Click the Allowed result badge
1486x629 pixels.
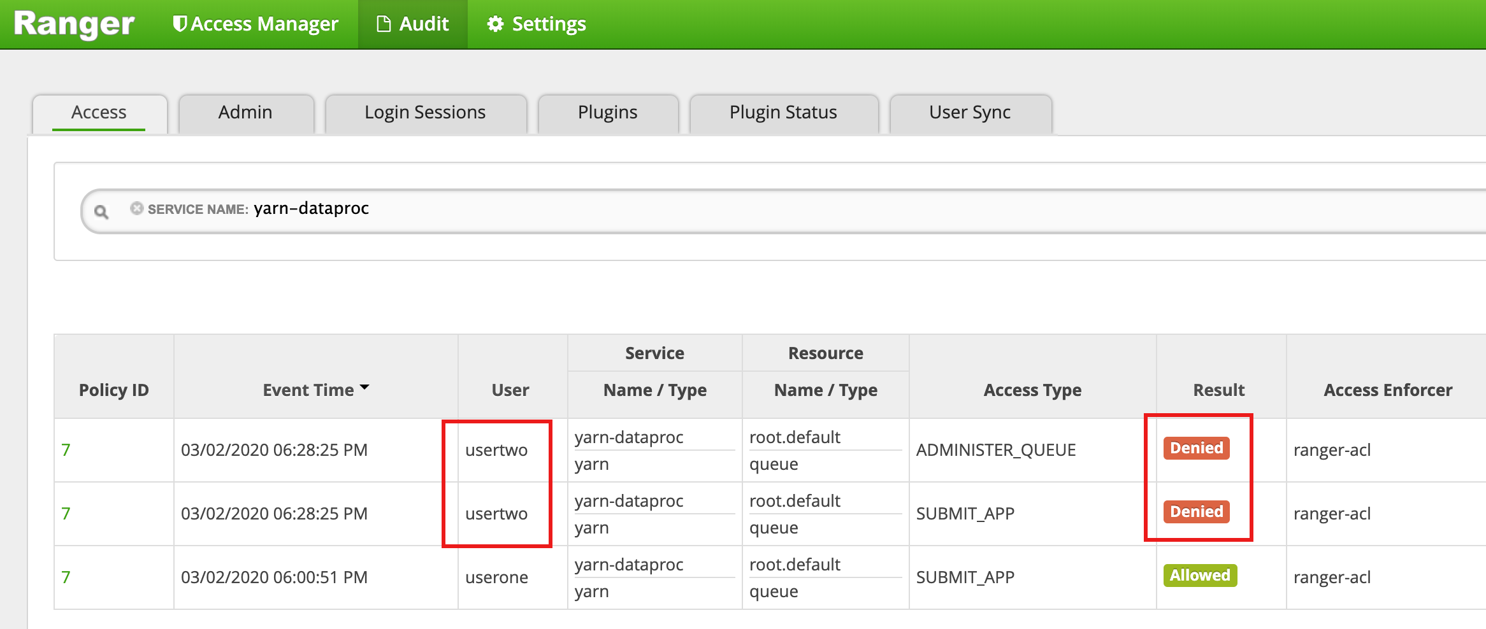(1199, 576)
